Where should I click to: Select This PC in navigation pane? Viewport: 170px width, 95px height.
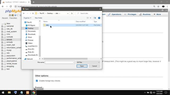click(29, 22)
